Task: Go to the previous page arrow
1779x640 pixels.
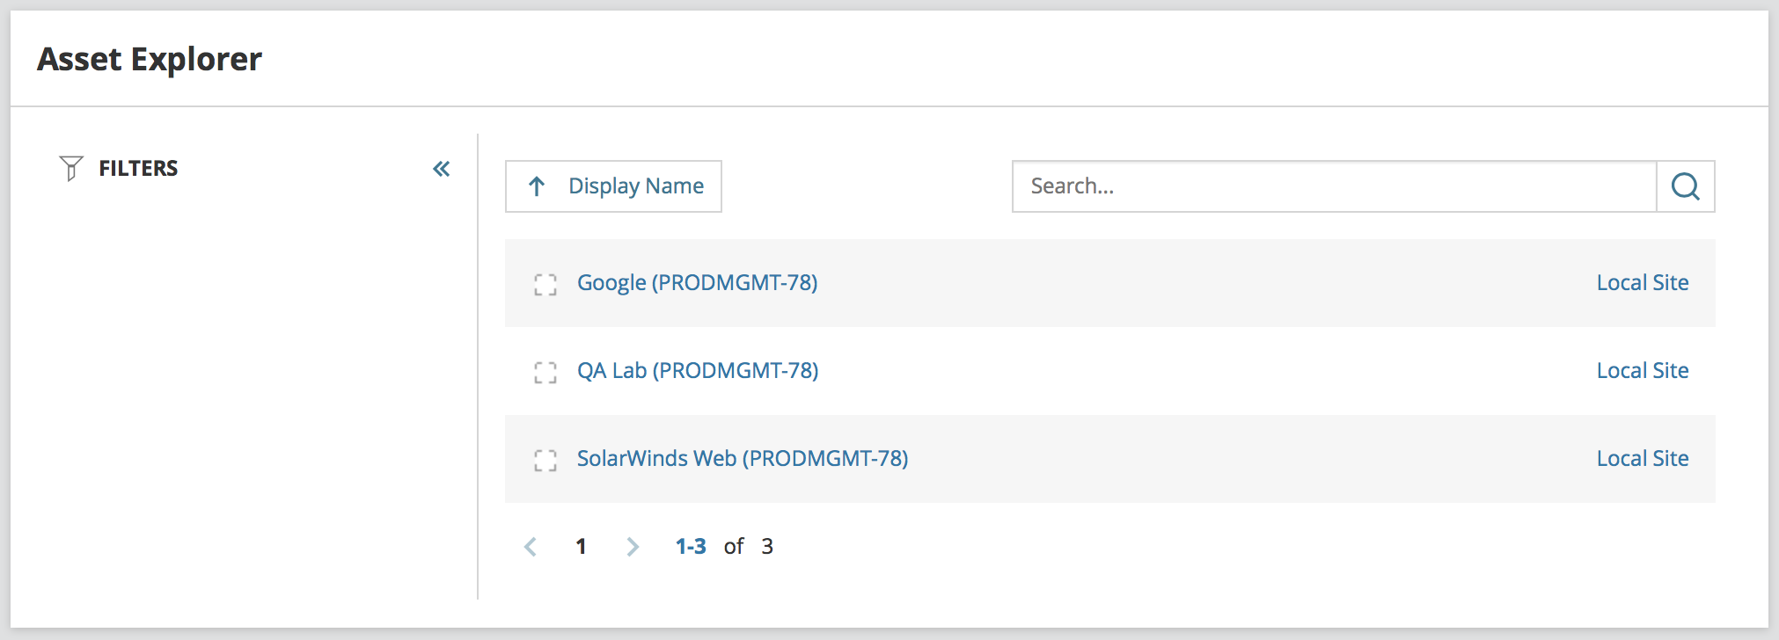Action: [531, 547]
